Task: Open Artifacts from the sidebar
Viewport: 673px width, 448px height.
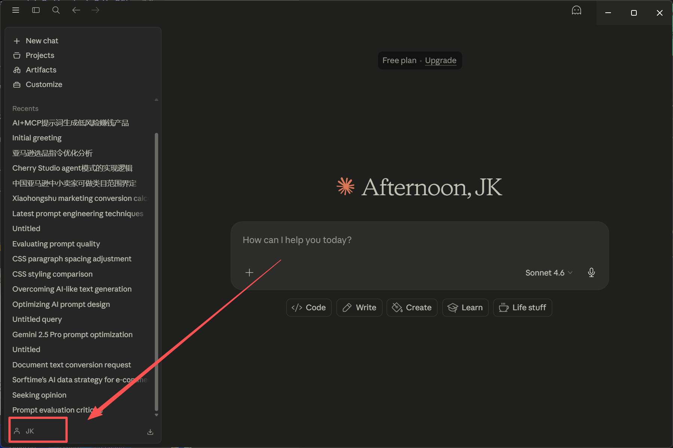Action: tap(41, 70)
